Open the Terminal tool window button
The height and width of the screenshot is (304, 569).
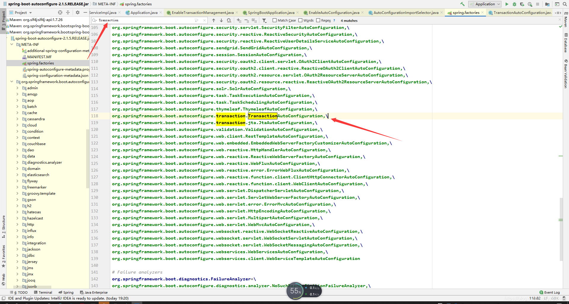[x=43, y=292]
